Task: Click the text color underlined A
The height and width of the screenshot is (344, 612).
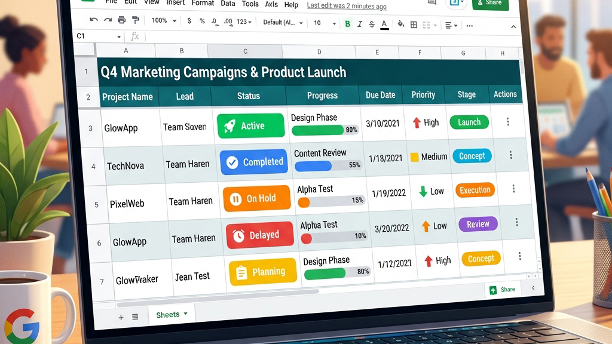Action: [x=384, y=24]
